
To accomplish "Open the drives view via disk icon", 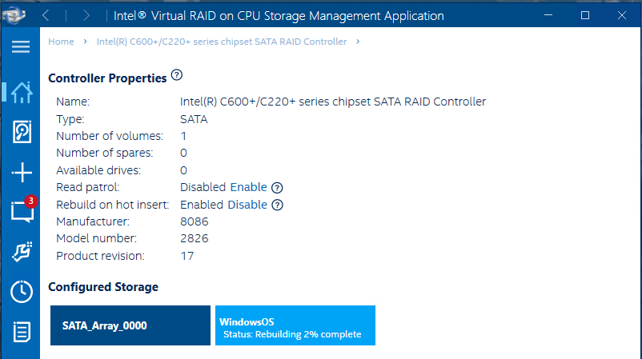I will point(22,132).
